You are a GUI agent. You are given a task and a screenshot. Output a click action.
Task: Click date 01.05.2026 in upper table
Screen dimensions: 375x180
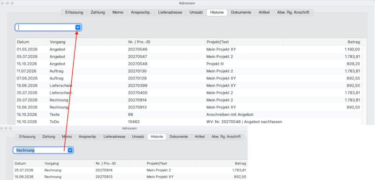27,50
